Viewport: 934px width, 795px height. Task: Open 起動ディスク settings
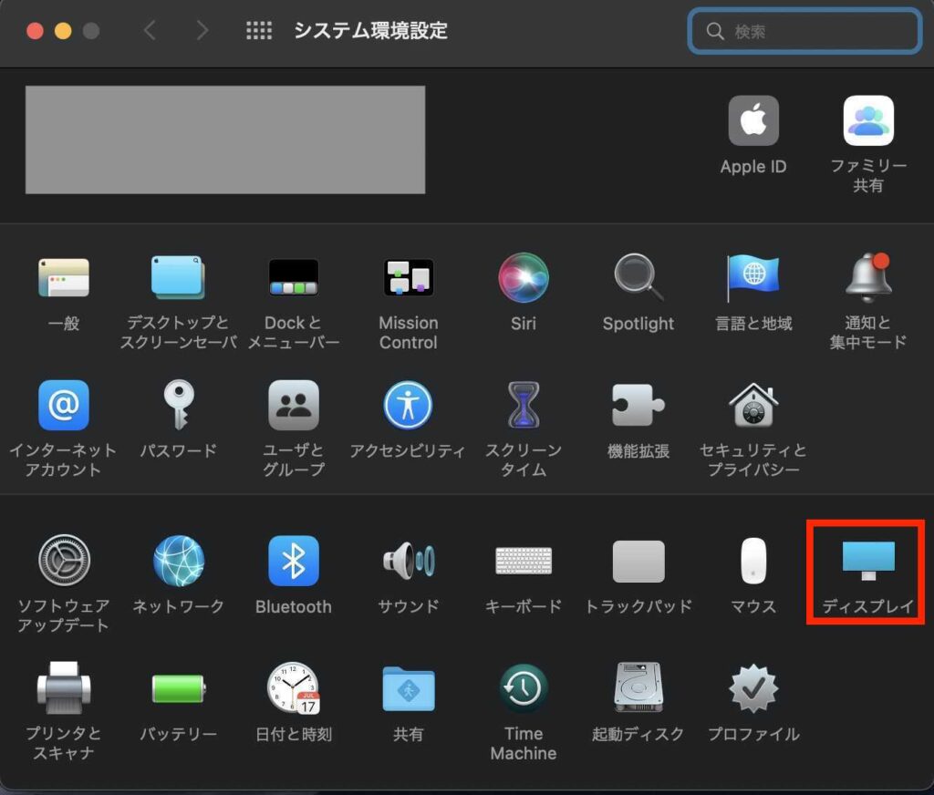(638, 687)
